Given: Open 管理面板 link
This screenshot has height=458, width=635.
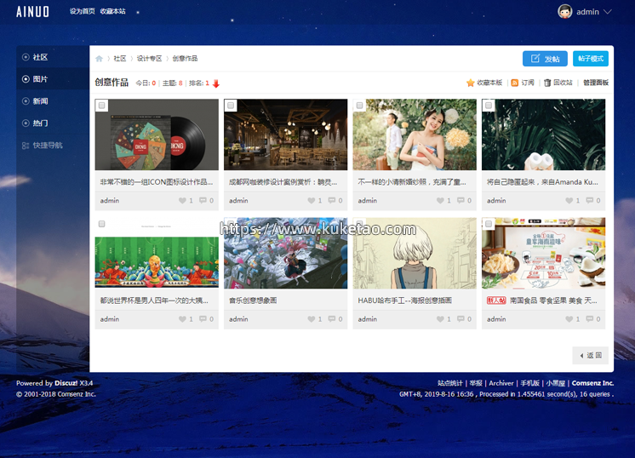Looking at the screenshot, I should click(596, 83).
